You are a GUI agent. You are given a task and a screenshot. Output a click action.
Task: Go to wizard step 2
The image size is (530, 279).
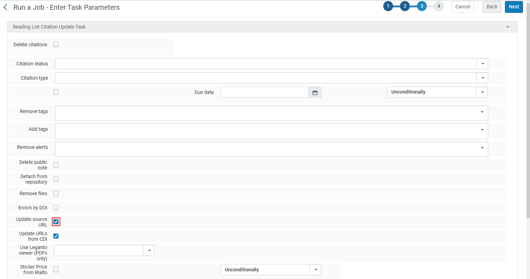405,6
